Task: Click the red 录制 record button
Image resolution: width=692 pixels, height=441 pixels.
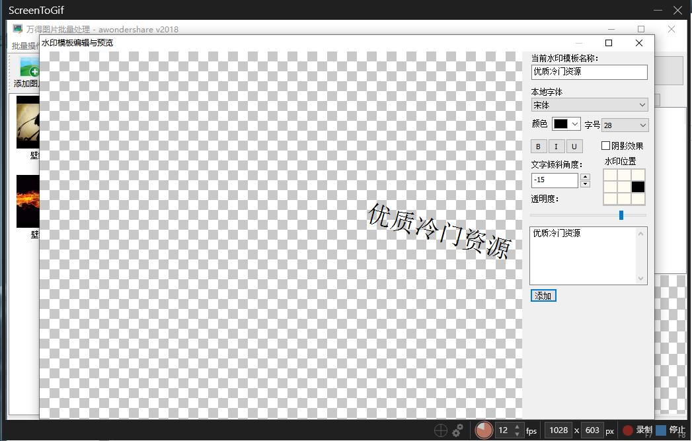Action: pos(637,430)
